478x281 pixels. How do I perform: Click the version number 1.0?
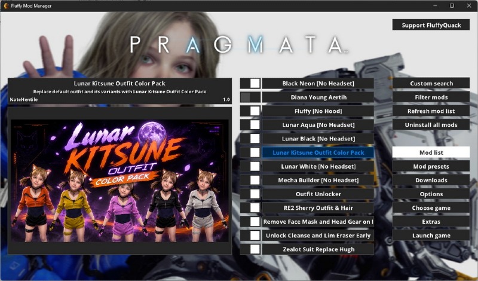pos(226,99)
